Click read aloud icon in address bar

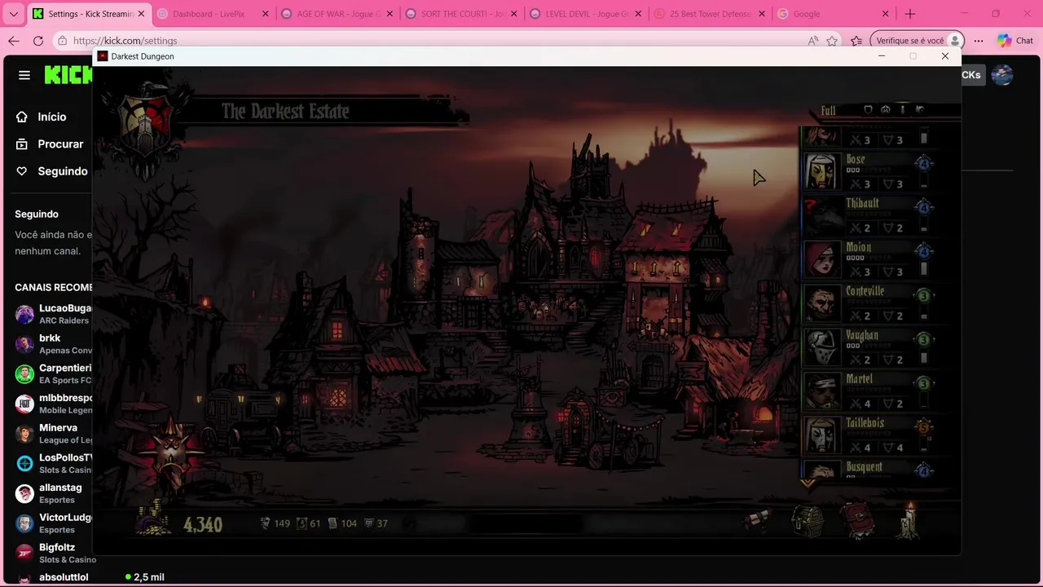[x=812, y=41]
